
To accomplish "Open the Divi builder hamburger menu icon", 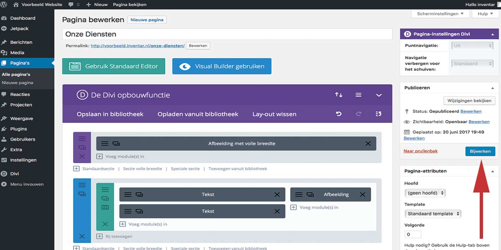I will 358,95.
